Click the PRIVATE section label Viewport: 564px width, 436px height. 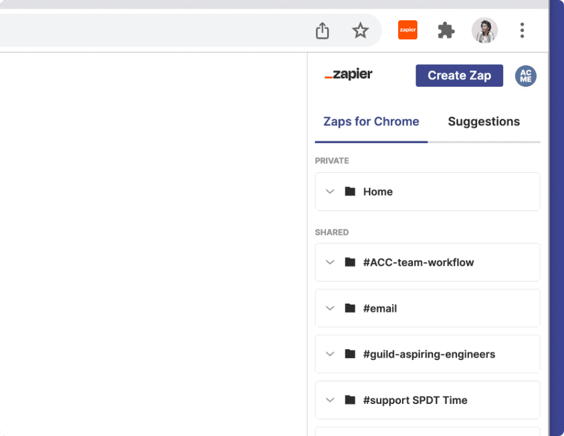coord(332,161)
